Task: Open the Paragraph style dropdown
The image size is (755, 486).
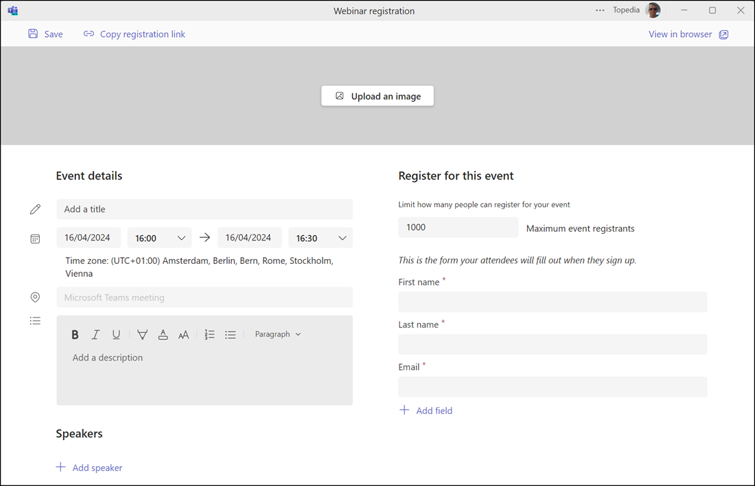Action: (277, 334)
